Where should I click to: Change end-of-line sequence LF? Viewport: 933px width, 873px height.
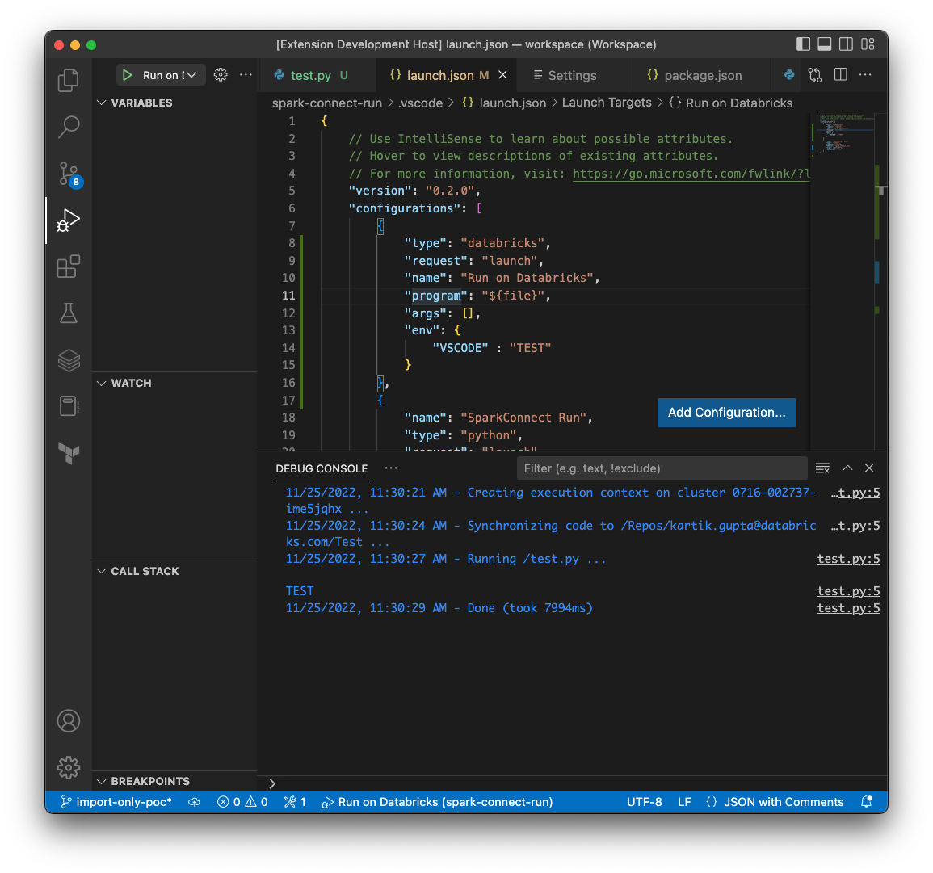coord(684,802)
